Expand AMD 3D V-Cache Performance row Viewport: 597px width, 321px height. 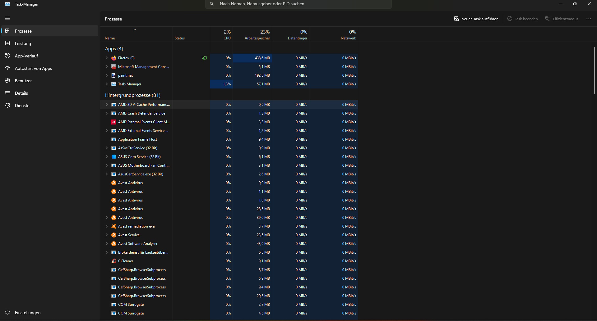coord(107,105)
